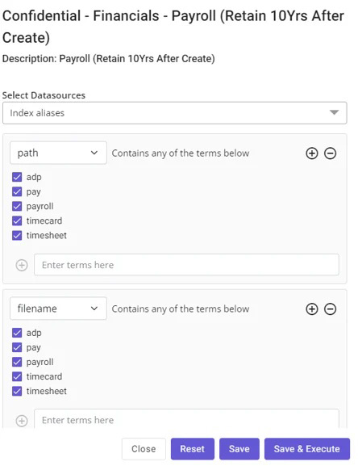Viewport: 358px width, 466px height.
Task: Uncheck payroll under the filename rule
Action: click(x=17, y=362)
